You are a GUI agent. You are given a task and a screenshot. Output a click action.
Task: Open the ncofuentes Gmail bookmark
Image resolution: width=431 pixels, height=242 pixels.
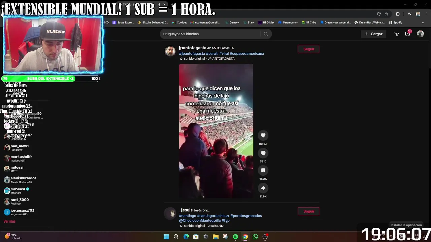tap(205, 23)
